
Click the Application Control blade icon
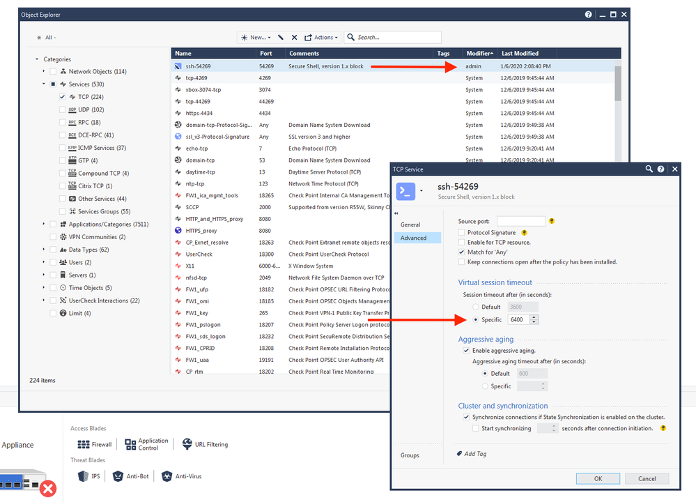[x=130, y=444]
